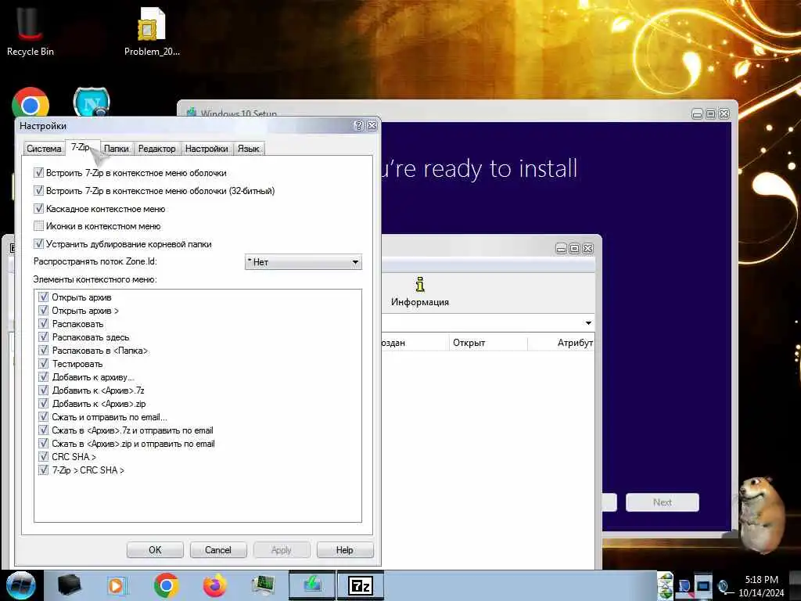Uncheck Тестировать item
The image size is (801, 601).
click(x=44, y=363)
